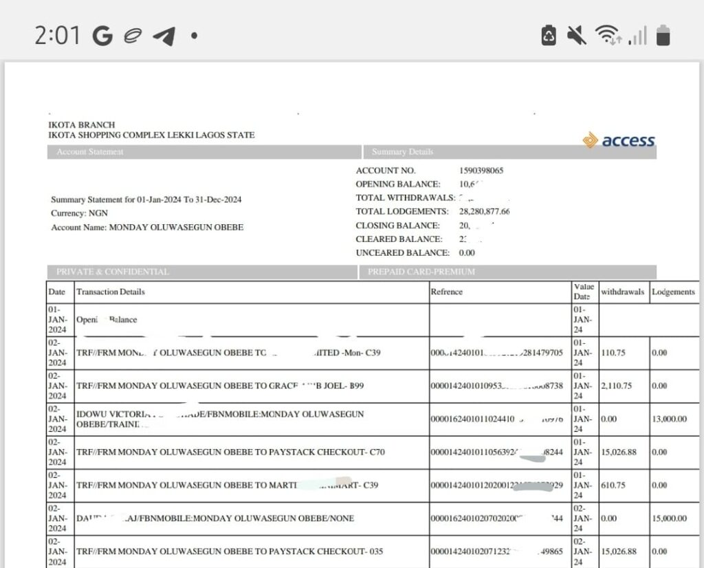Tap the Telegram paper plane notification icon
704x568 pixels.
point(164,36)
